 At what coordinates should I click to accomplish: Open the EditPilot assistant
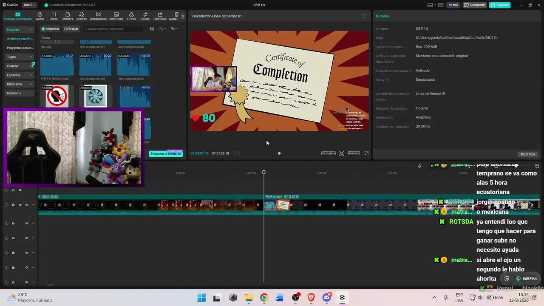[526, 278]
